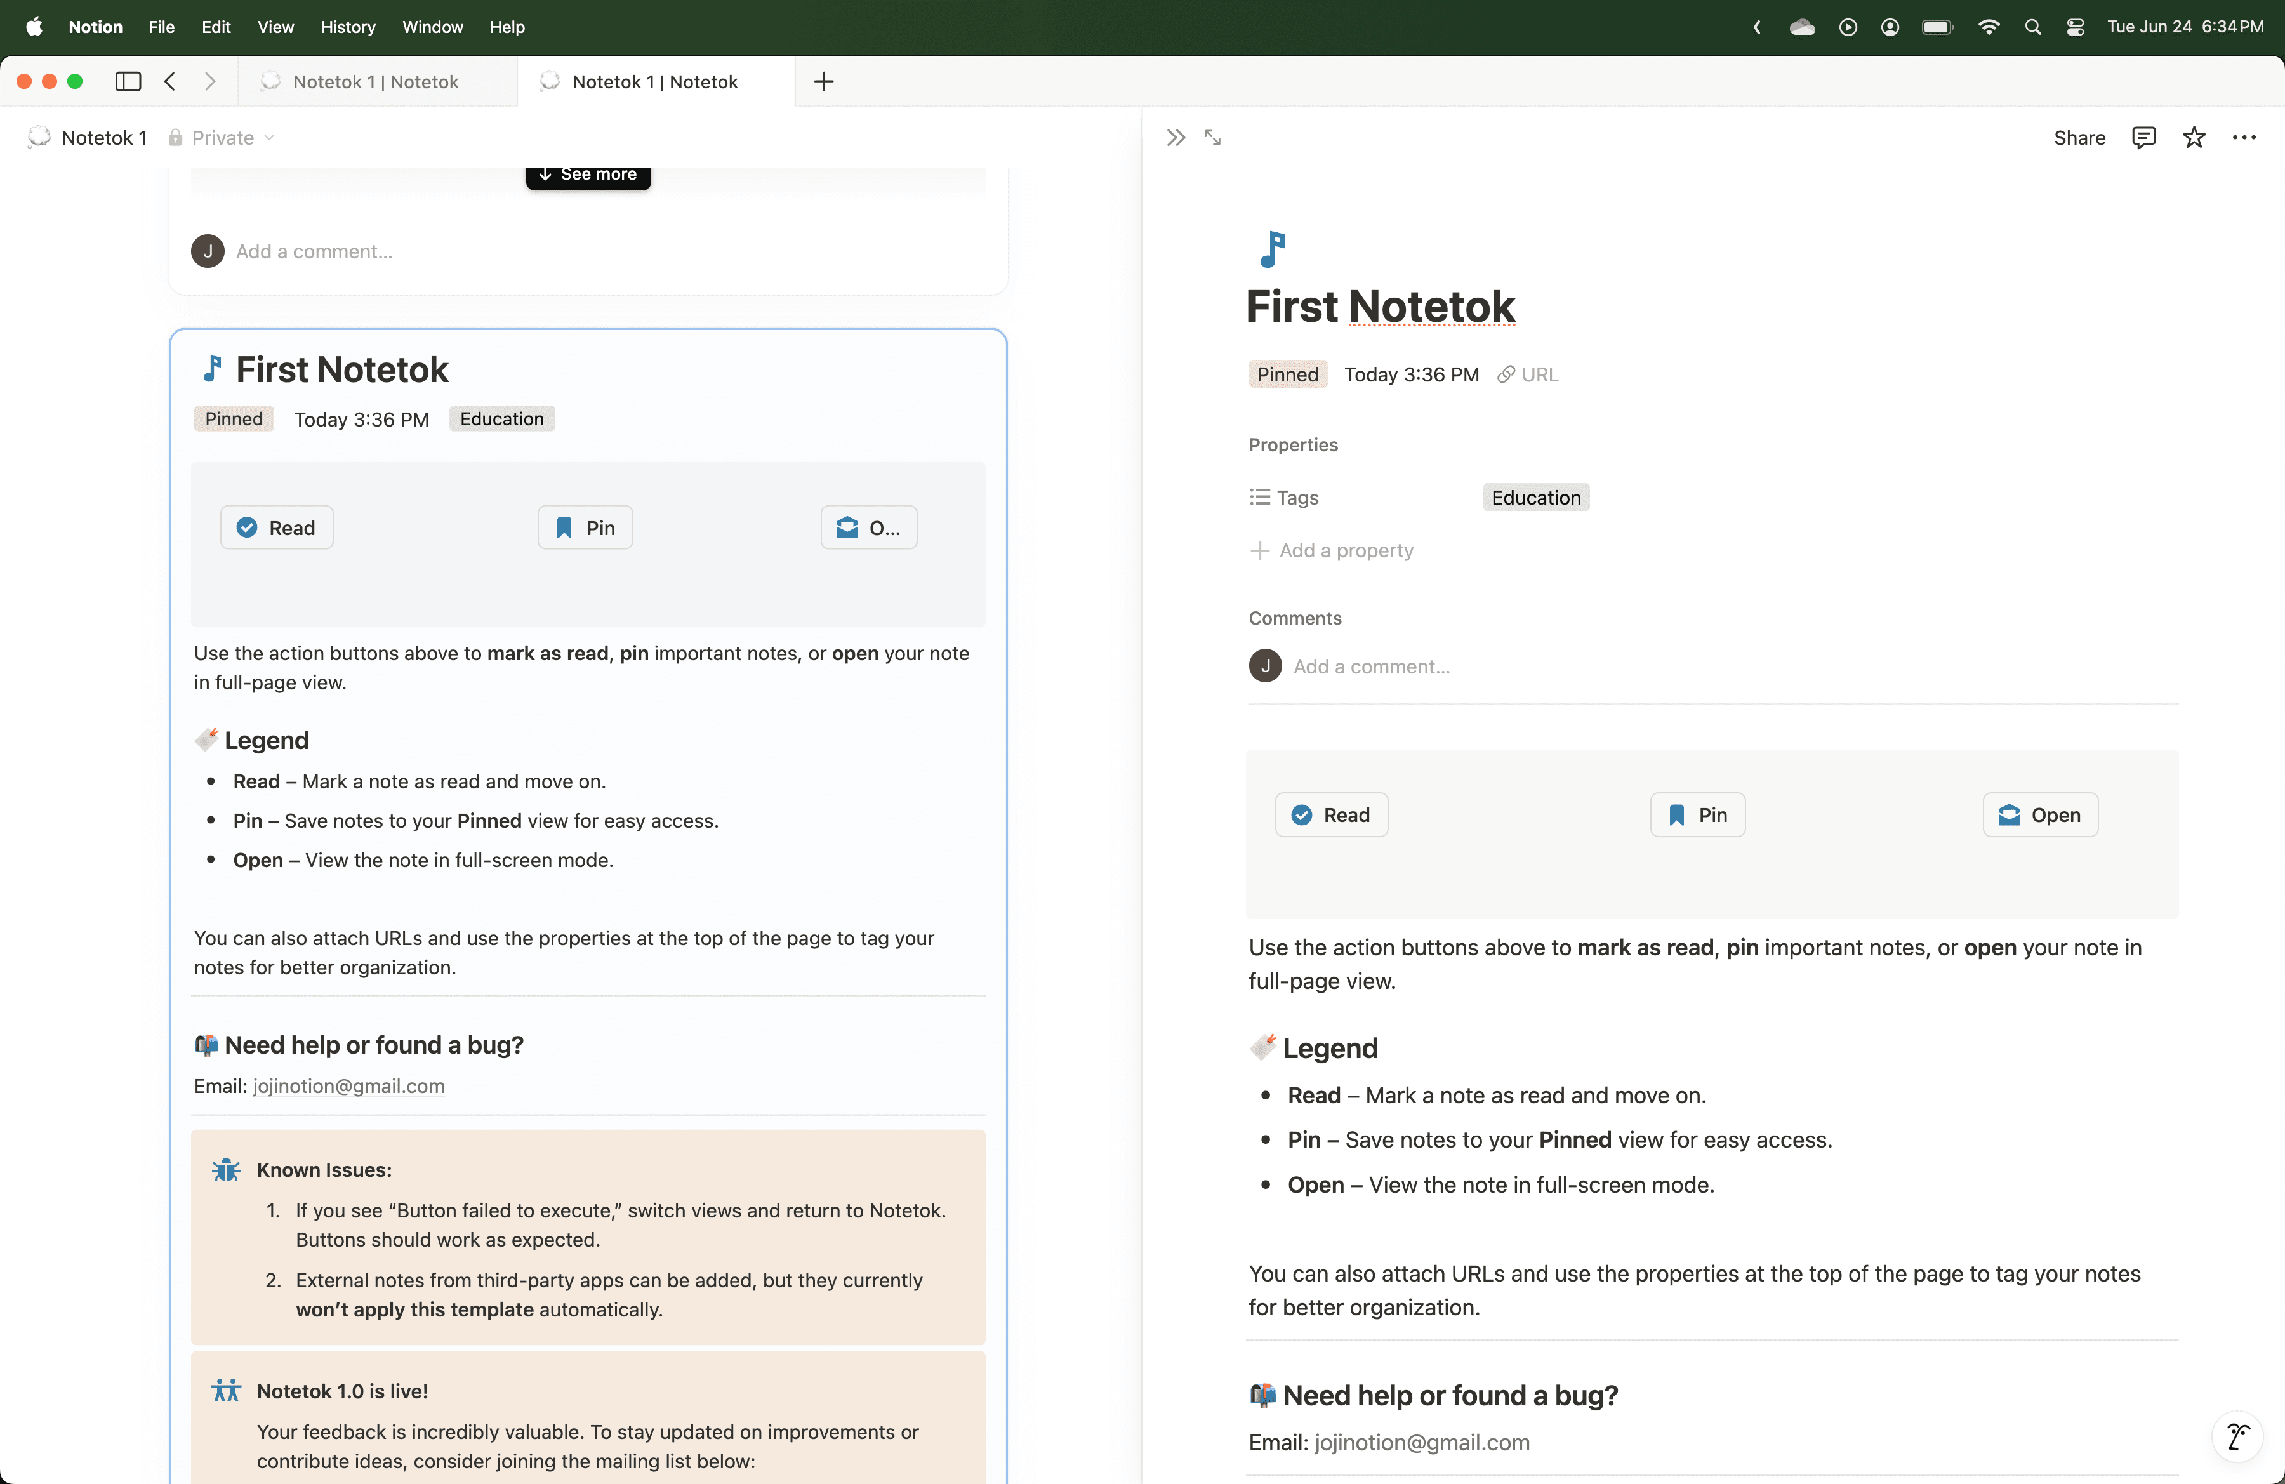This screenshot has width=2285, height=1484.
Task: Open the Notion app menu
Action: [x=95, y=27]
